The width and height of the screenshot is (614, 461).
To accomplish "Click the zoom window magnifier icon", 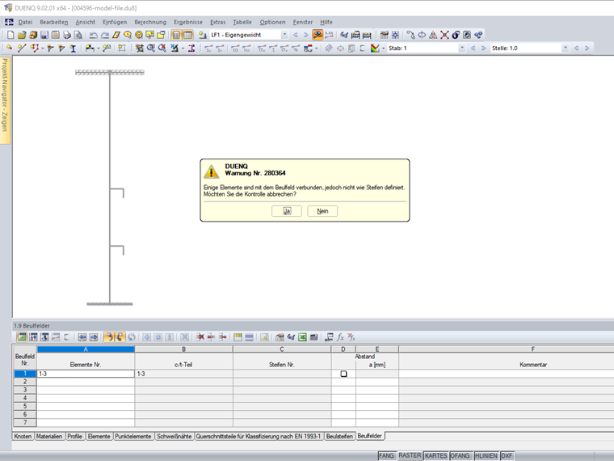I will point(151,49).
